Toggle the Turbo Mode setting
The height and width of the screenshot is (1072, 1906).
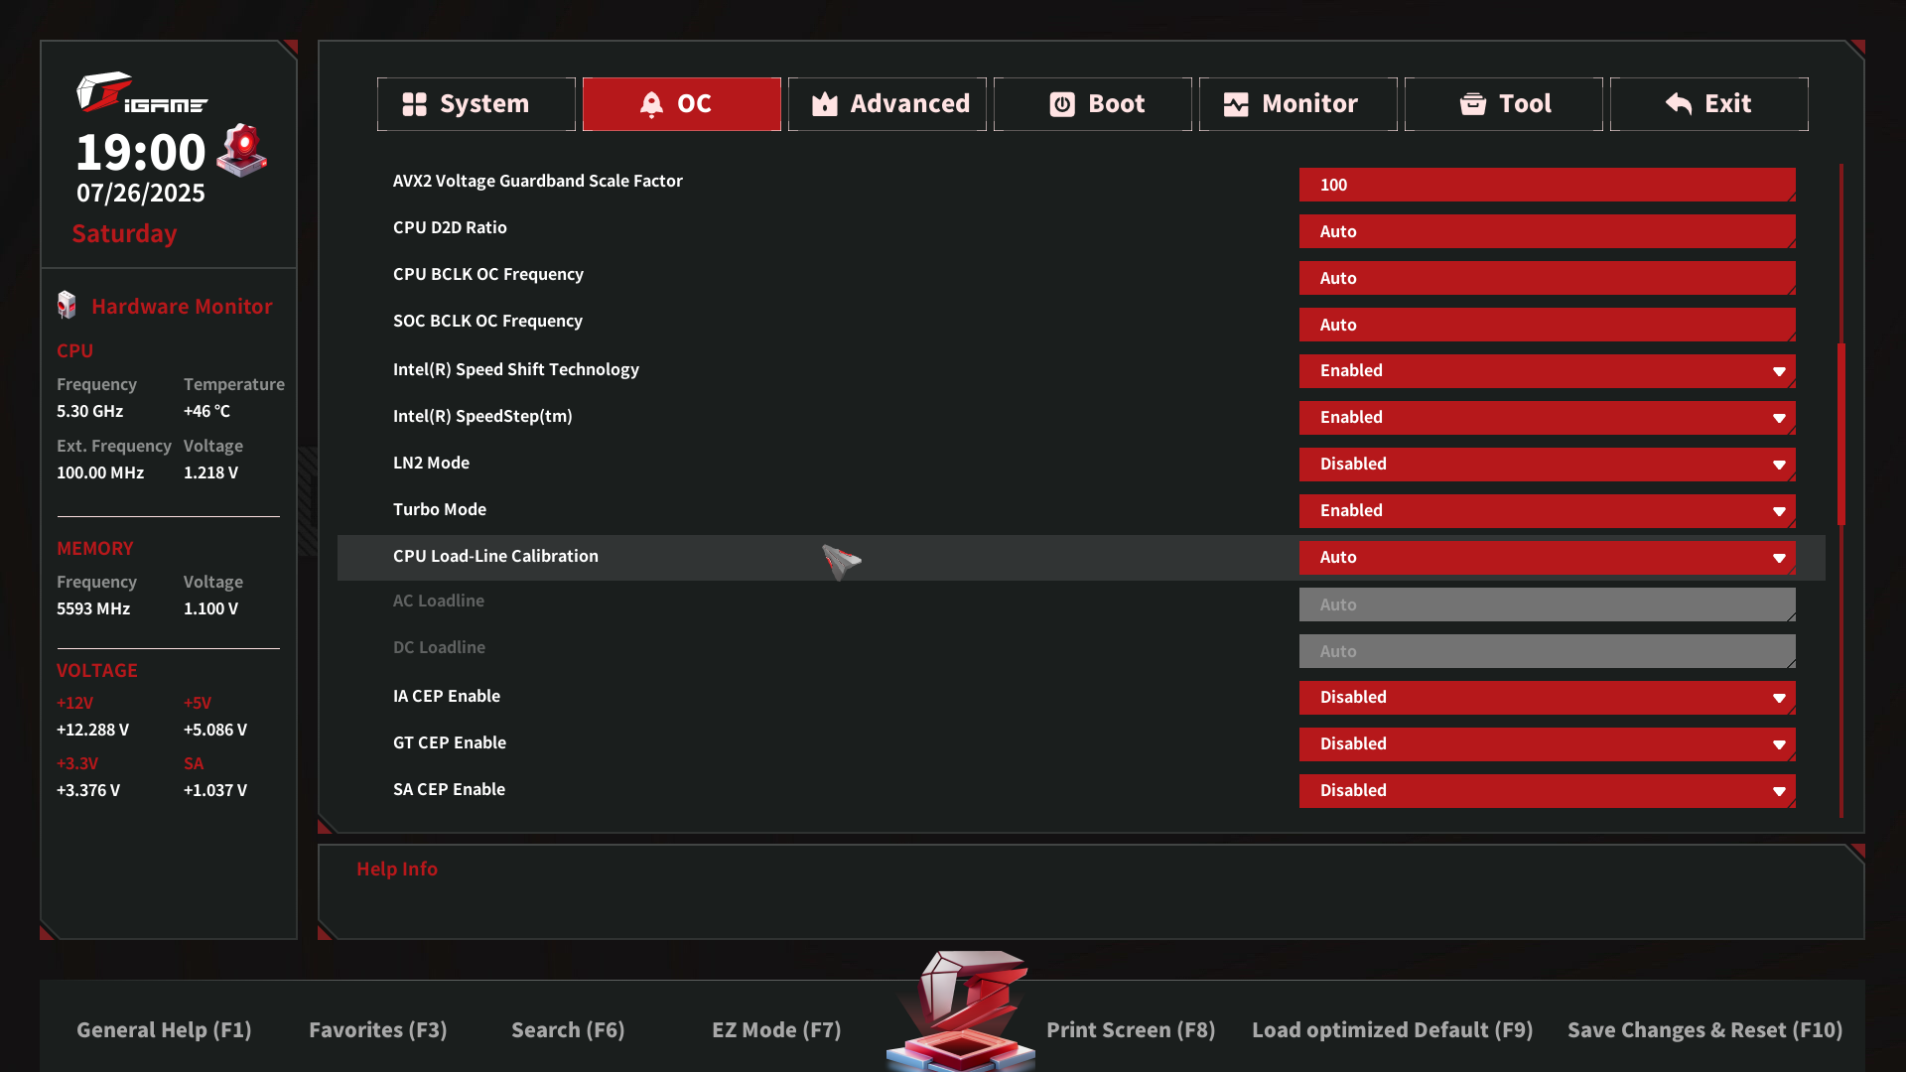[x=1547, y=510]
